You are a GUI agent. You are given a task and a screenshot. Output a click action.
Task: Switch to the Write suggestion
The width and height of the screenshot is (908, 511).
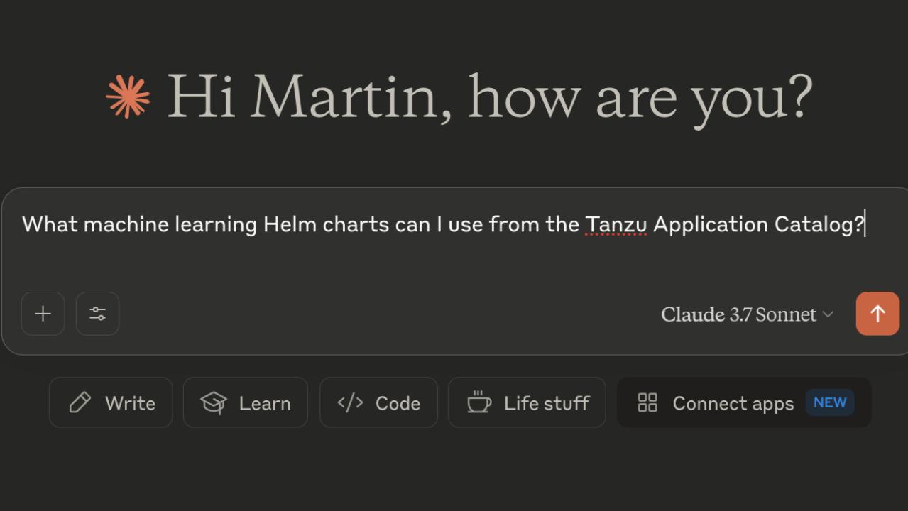click(111, 402)
